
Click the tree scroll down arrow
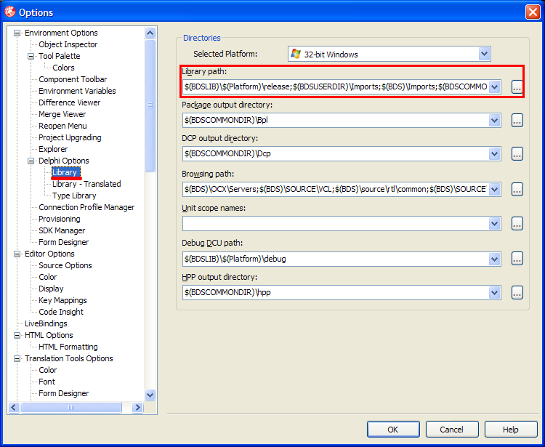(150, 395)
